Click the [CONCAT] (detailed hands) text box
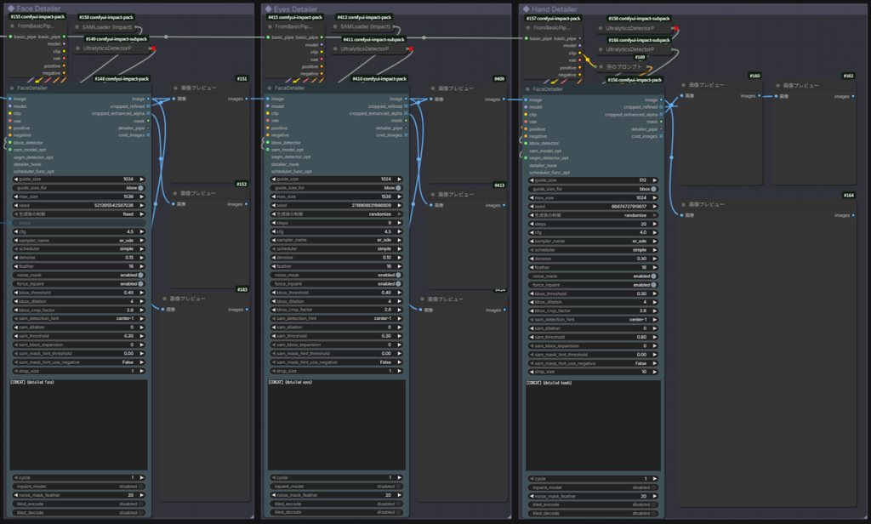 593,425
